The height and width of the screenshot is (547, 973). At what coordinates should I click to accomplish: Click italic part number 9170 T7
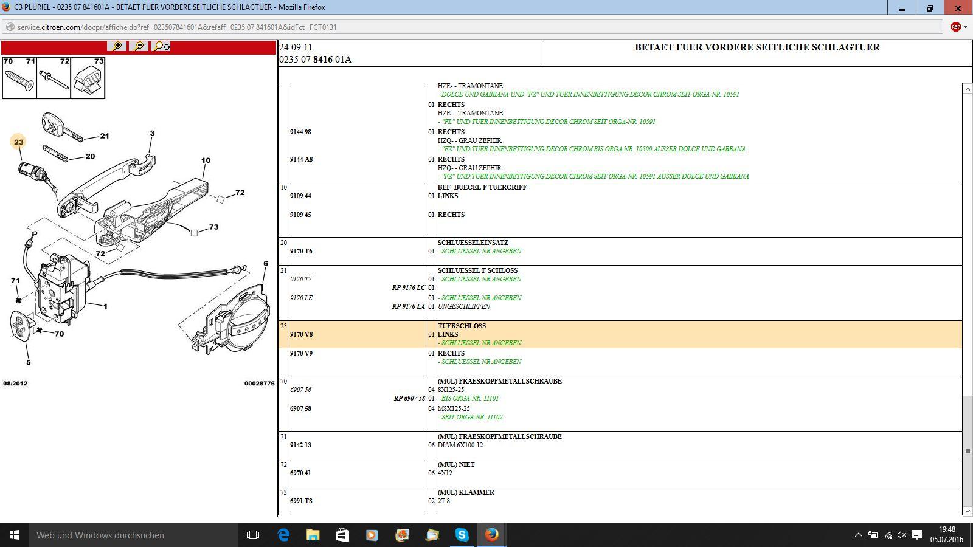pyautogui.click(x=300, y=279)
